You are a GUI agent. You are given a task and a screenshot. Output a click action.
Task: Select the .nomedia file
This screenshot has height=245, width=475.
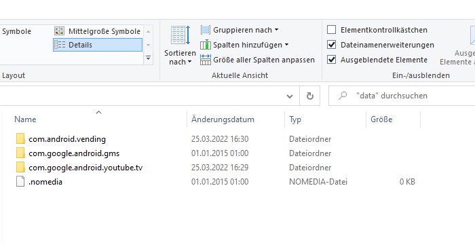[45, 182]
